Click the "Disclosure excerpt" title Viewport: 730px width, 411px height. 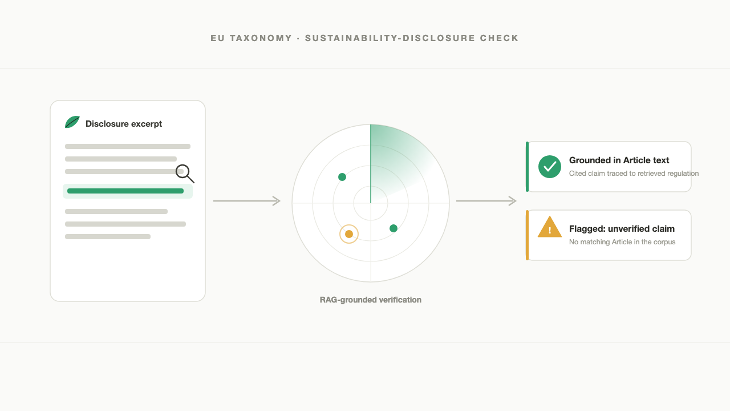click(124, 124)
